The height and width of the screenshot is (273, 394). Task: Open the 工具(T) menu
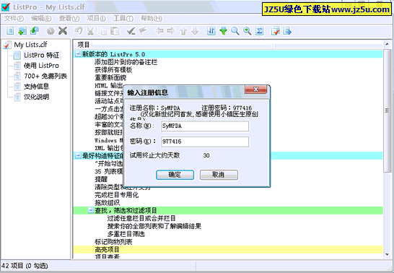coord(123,18)
